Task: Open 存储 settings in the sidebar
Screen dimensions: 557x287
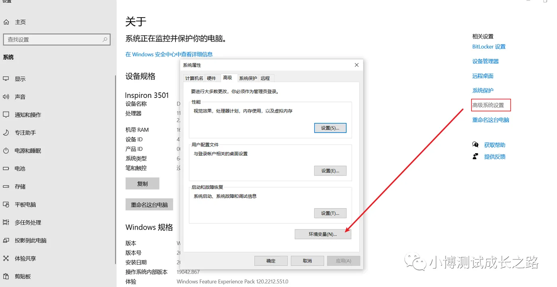Action: 20,186
